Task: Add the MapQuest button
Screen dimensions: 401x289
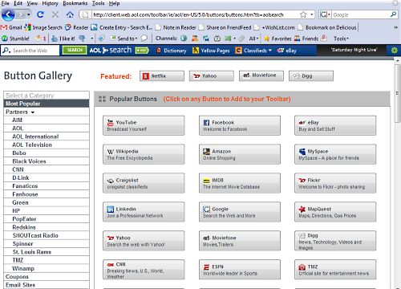Action: click(x=335, y=212)
